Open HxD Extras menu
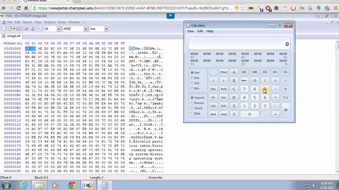339x190 pixels. [62, 22]
